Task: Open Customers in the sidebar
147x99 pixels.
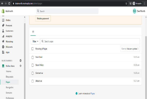Action: pyautogui.click(x=9, y=31)
